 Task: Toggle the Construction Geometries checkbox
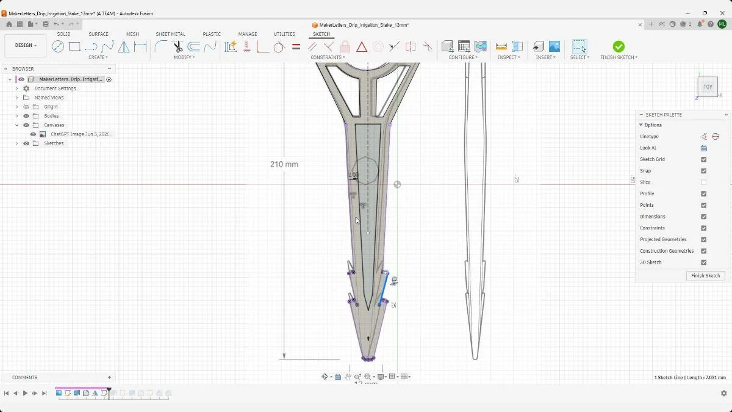coord(703,251)
